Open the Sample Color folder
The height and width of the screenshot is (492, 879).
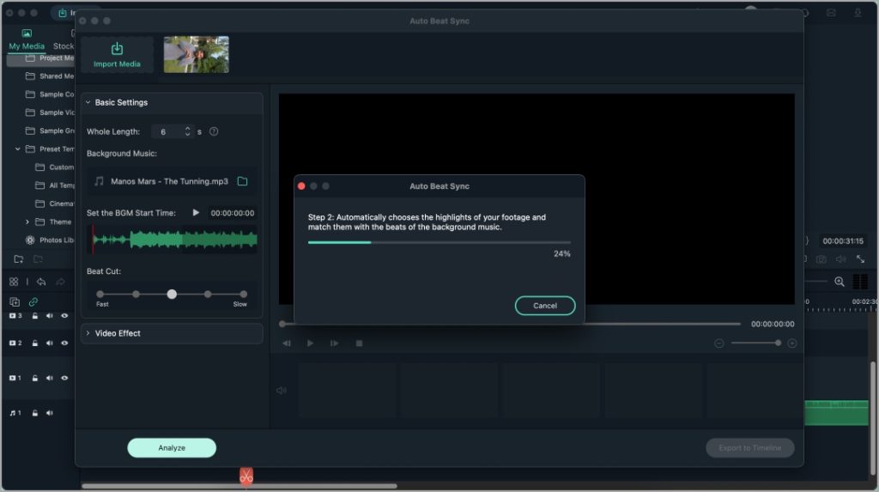50,94
